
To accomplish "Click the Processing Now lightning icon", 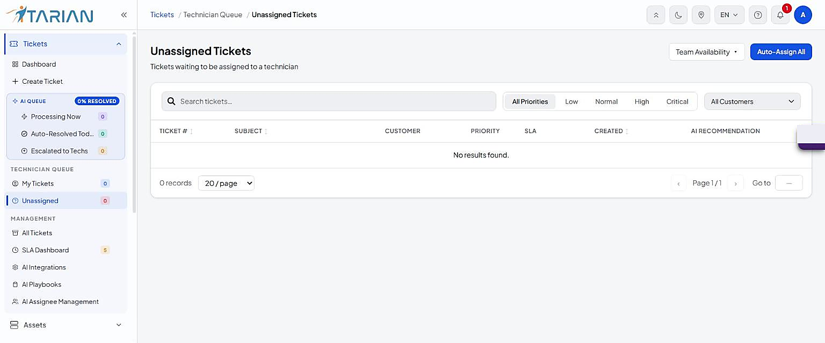I will pos(24,116).
